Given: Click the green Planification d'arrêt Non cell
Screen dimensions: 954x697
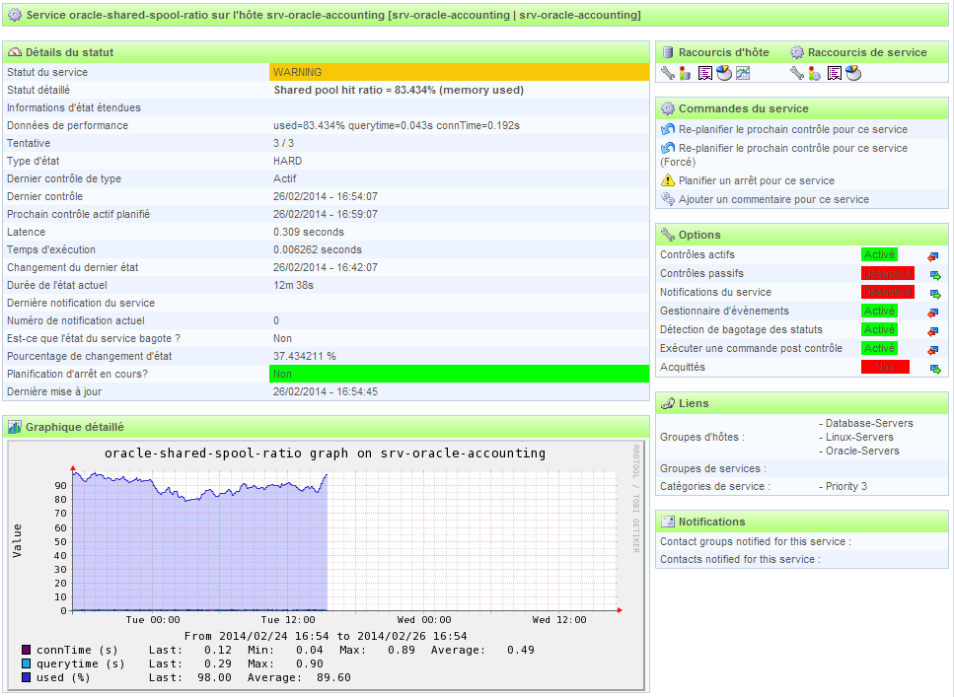Looking at the screenshot, I should tap(460, 374).
